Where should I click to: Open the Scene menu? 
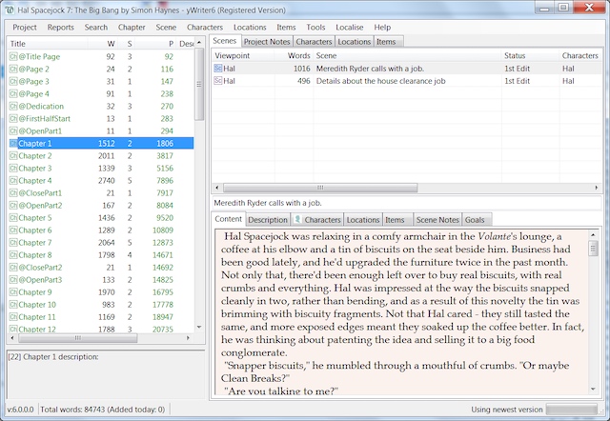[166, 28]
